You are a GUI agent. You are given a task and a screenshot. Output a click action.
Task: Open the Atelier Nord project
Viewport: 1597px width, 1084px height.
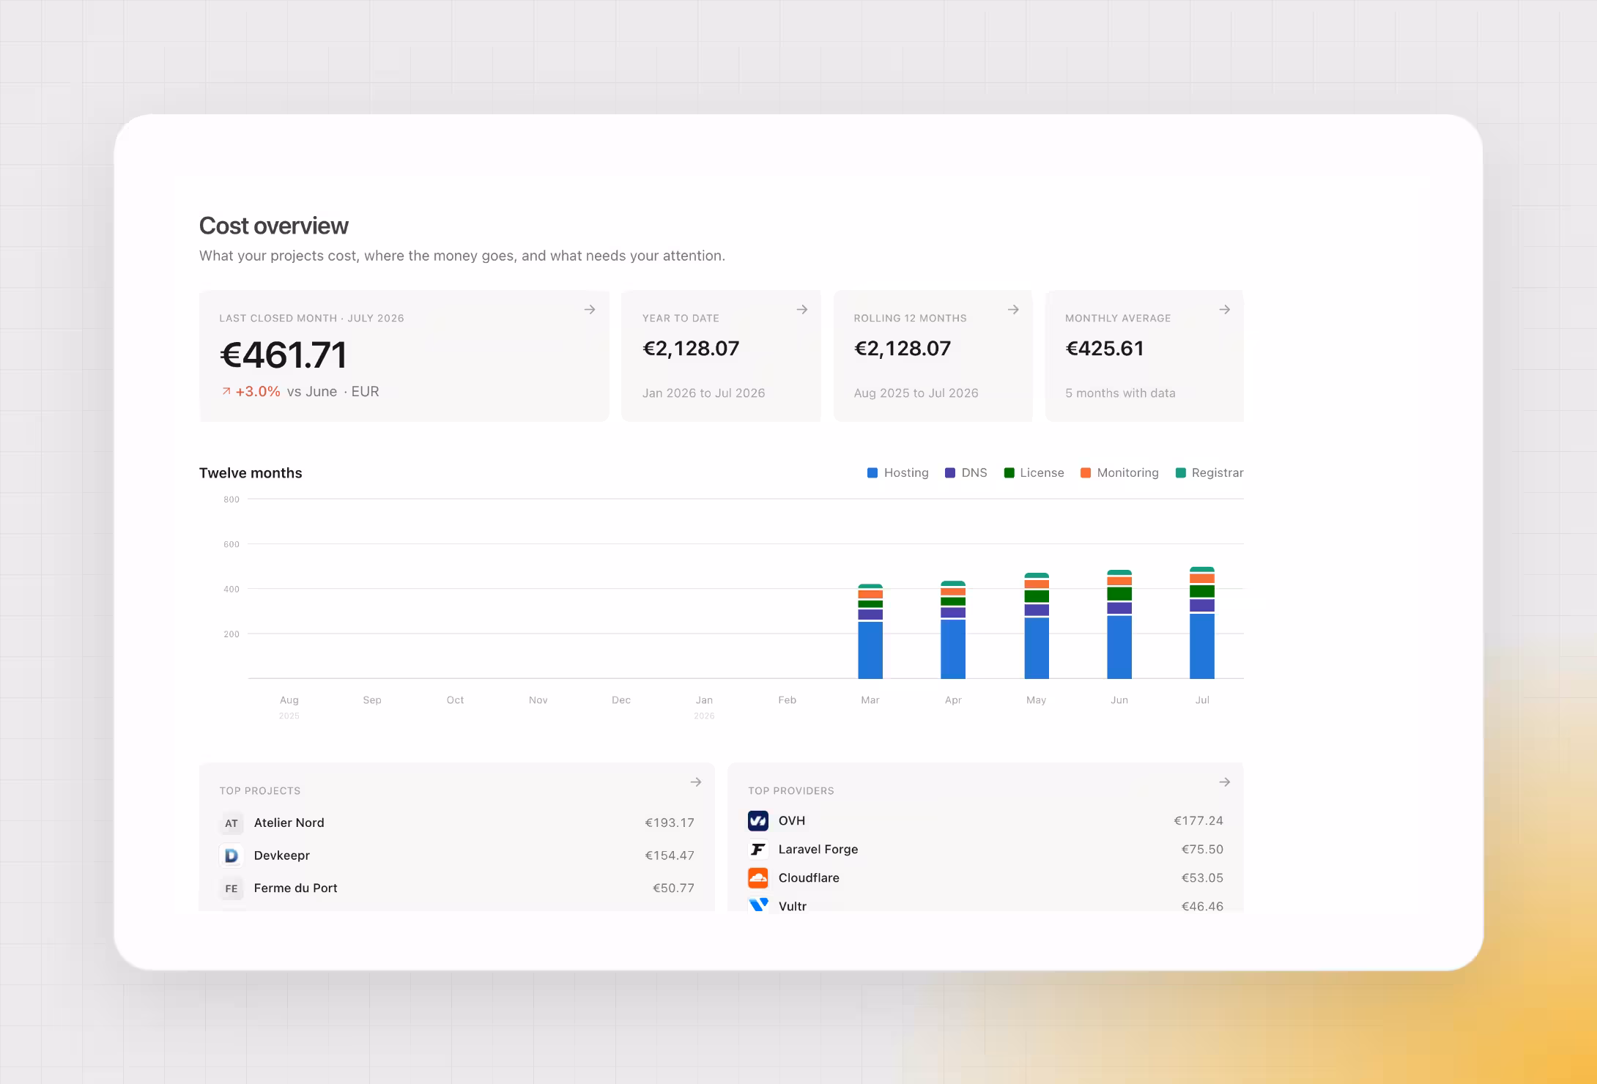pos(457,823)
